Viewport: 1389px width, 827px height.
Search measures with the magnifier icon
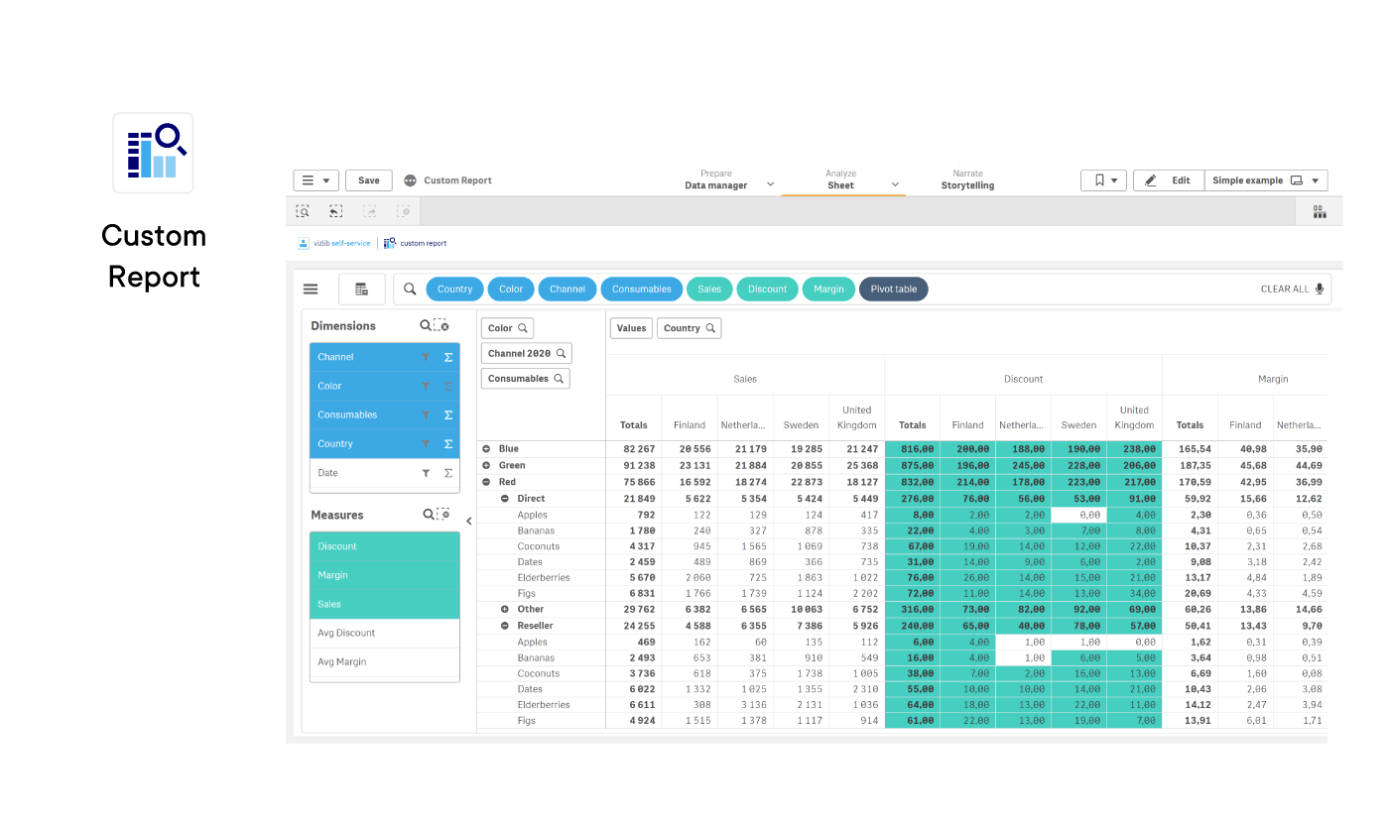[x=429, y=515]
